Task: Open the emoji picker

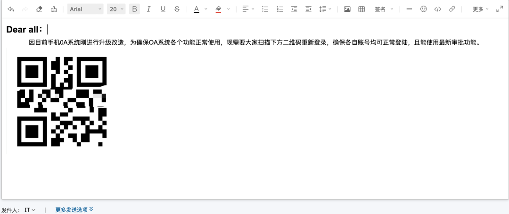Action: (423, 9)
